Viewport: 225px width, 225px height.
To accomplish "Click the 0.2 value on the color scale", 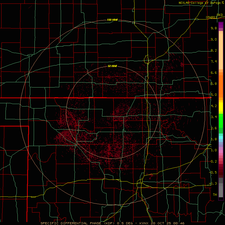I will click(214, 161).
